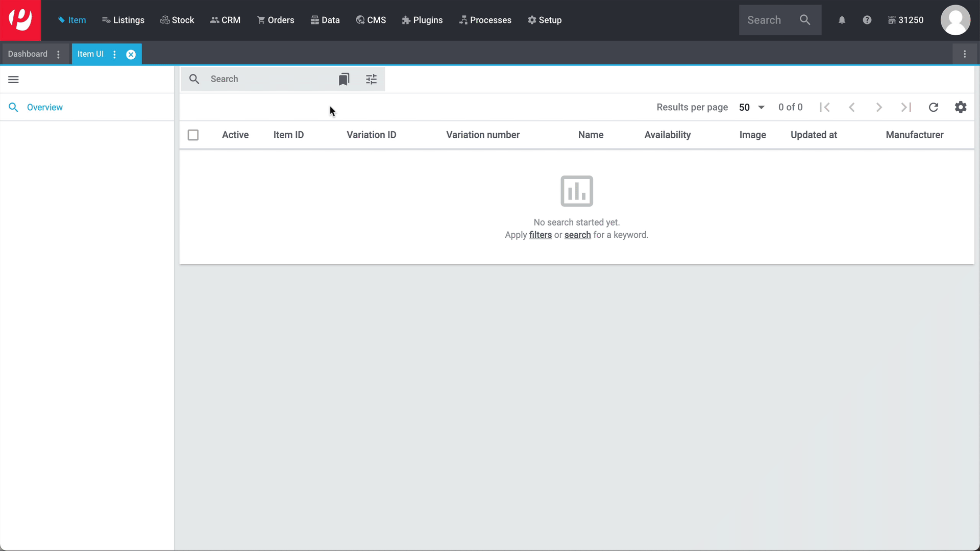Open the filter settings sliders icon
The width and height of the screenshot is (980, 551).
[371, 79]
